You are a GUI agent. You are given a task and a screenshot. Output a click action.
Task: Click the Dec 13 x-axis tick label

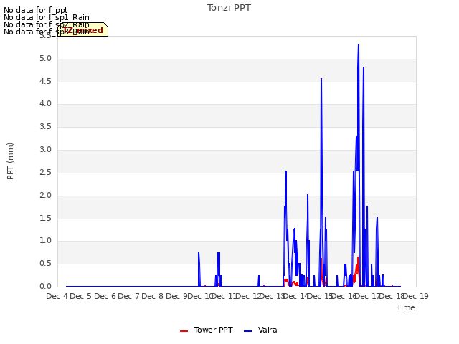coord(273,296)
